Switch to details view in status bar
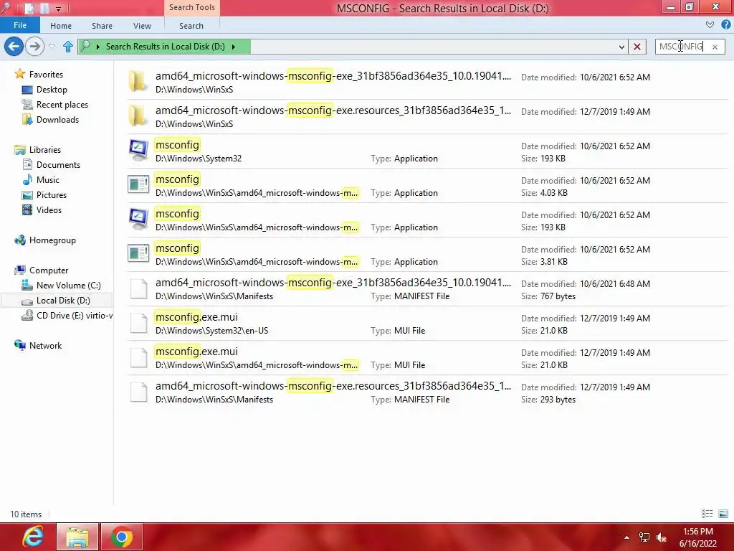 point(707,514)
